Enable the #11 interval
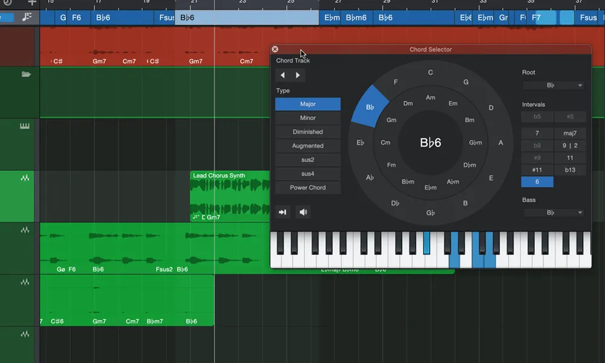Screen dimensions: 605x363 (537, 170)
